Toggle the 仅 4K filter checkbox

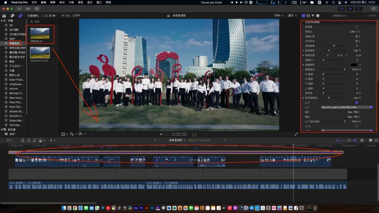pos(46,16)
